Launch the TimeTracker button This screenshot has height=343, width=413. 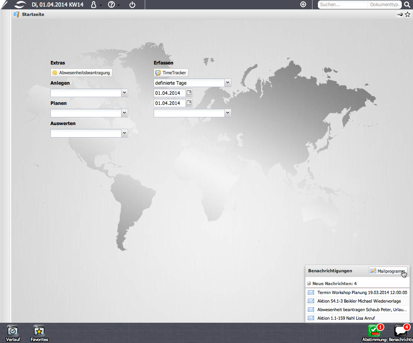171,73
